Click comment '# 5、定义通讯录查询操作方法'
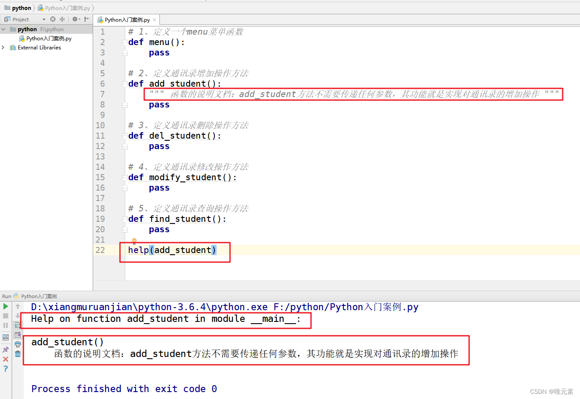 [x=188, y=208]
